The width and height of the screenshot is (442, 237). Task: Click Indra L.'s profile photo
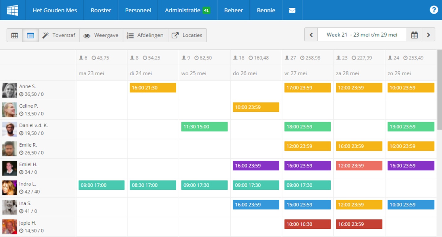pos(10,188)
